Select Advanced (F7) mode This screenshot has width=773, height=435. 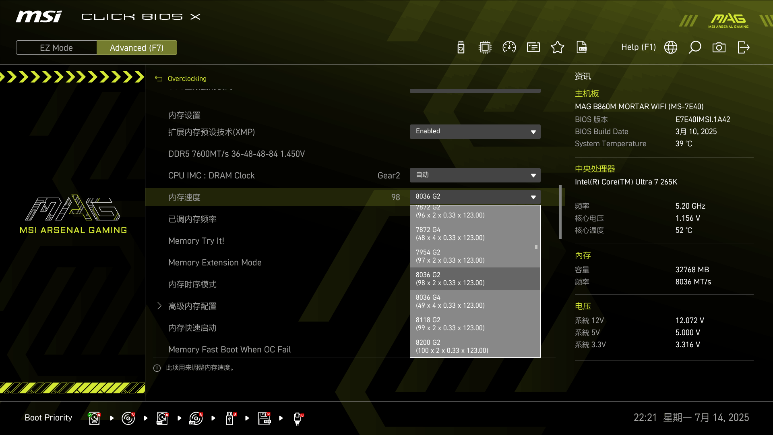click(136, 48)
